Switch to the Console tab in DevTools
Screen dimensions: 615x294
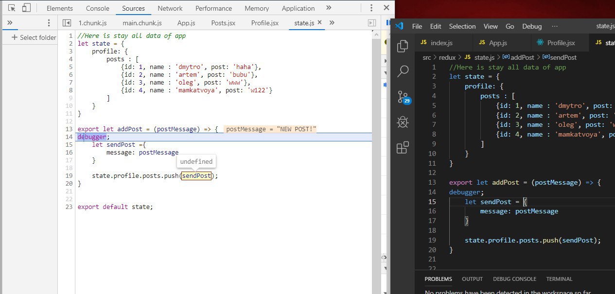97,8
